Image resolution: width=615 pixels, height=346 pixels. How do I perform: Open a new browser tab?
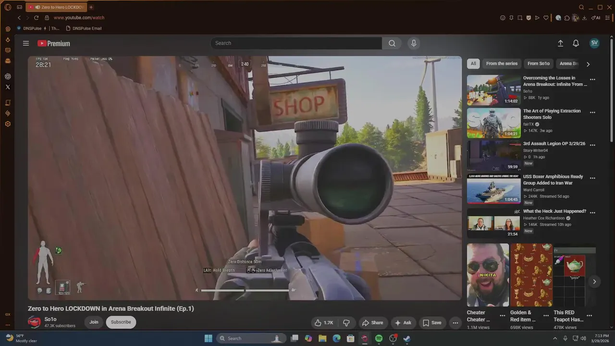tap(91, 7)
